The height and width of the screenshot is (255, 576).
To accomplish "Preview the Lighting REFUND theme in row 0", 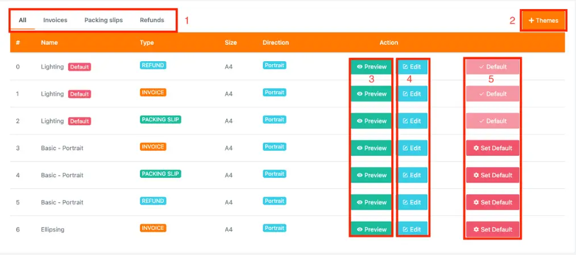I will [x=371, y=67].
